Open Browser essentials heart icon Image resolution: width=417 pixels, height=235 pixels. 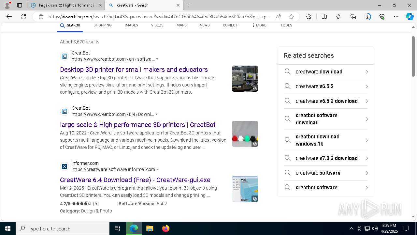pyautogui.click(x=382, y=17)
